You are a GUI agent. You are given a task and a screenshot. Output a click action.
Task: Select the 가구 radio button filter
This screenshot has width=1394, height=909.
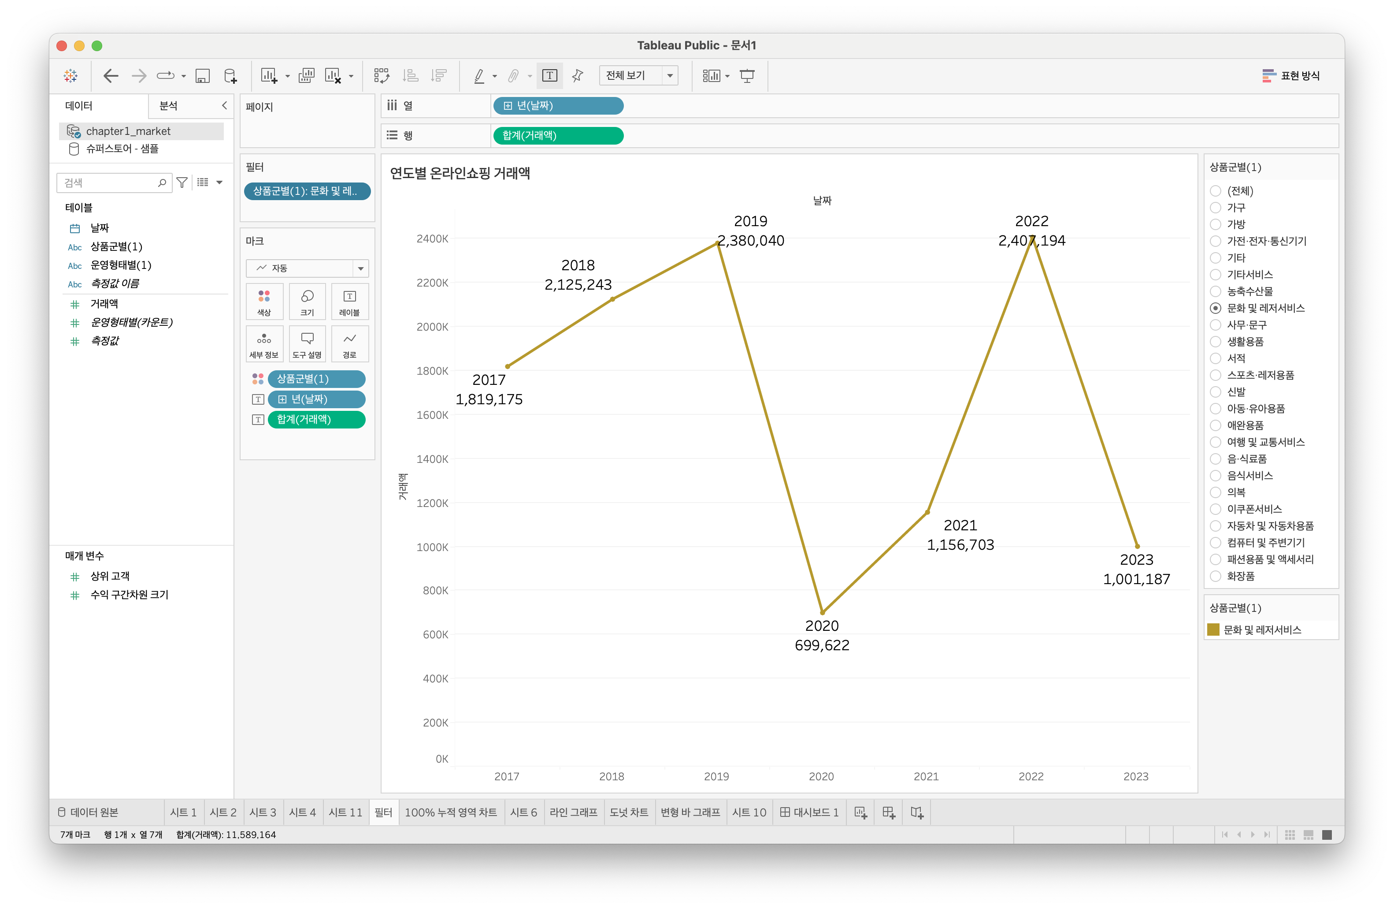coord(1216,208)
